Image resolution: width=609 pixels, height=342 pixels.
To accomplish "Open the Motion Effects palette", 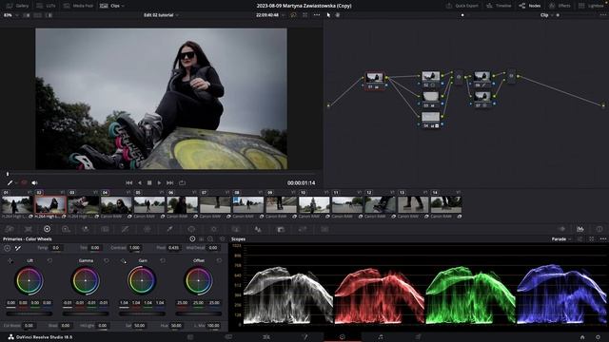I will (x=105, y=229).
